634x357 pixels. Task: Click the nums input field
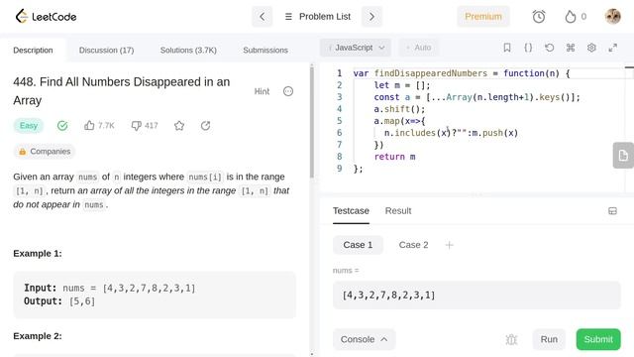476,296
